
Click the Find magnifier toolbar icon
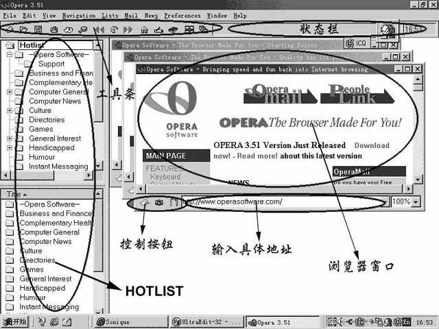[83, 29]
